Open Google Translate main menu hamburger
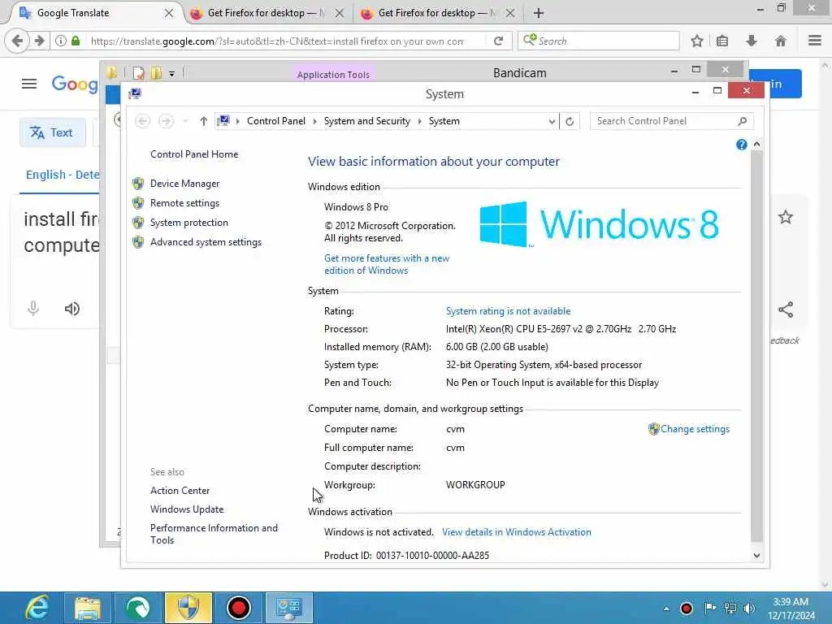 (x=29, y=84)
